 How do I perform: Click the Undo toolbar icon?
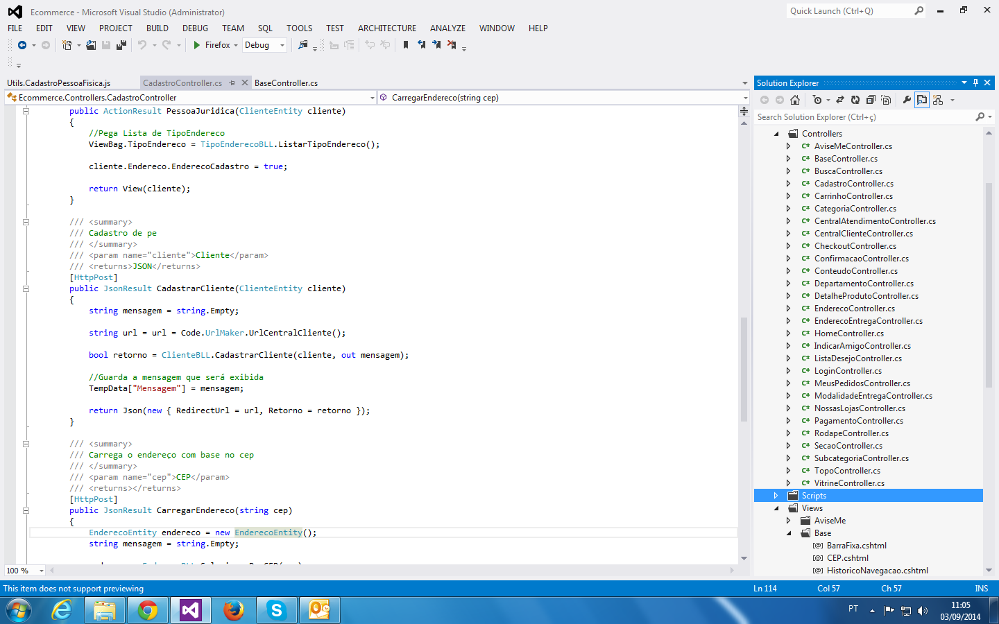pyautogui.click(x=142, y=45)
